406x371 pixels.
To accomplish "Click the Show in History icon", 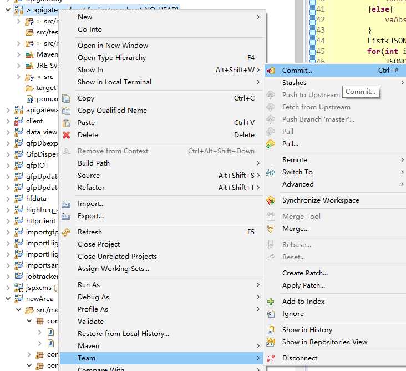I will 271,330.
